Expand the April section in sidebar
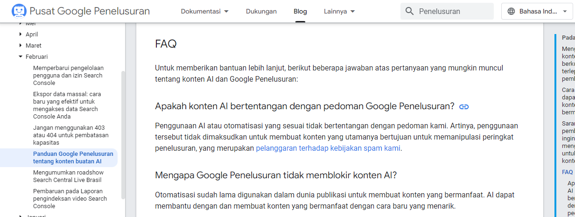Screen dimensions: 575x217 pos(21,34)
